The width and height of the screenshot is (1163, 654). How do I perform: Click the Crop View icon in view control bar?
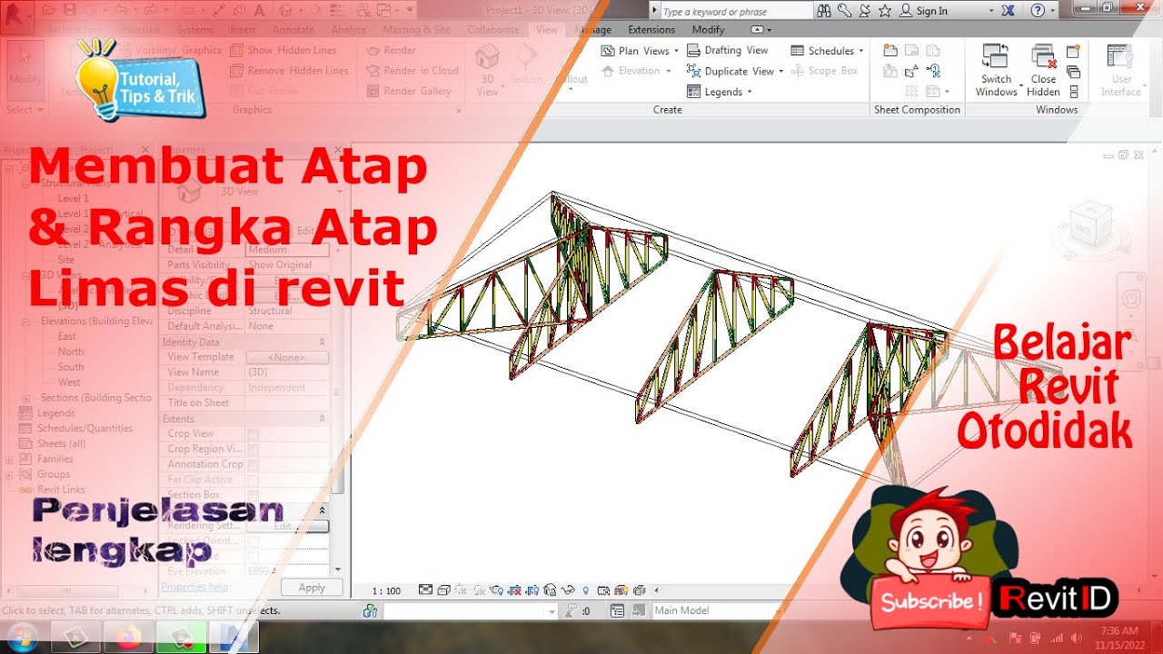pyautogui.click(x=516, y=590)
